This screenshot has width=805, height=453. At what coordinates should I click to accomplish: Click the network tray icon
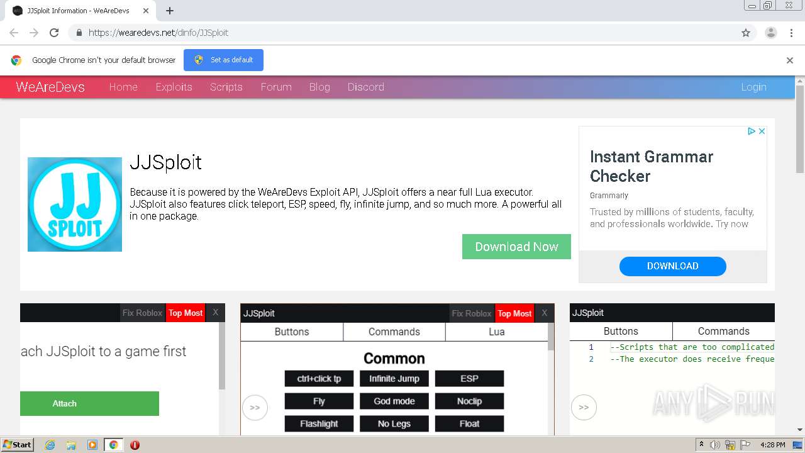[x=730, y=445]
